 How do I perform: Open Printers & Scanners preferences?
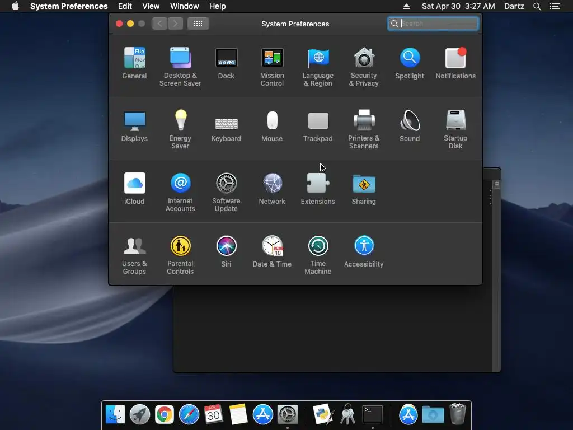point(364,129)
